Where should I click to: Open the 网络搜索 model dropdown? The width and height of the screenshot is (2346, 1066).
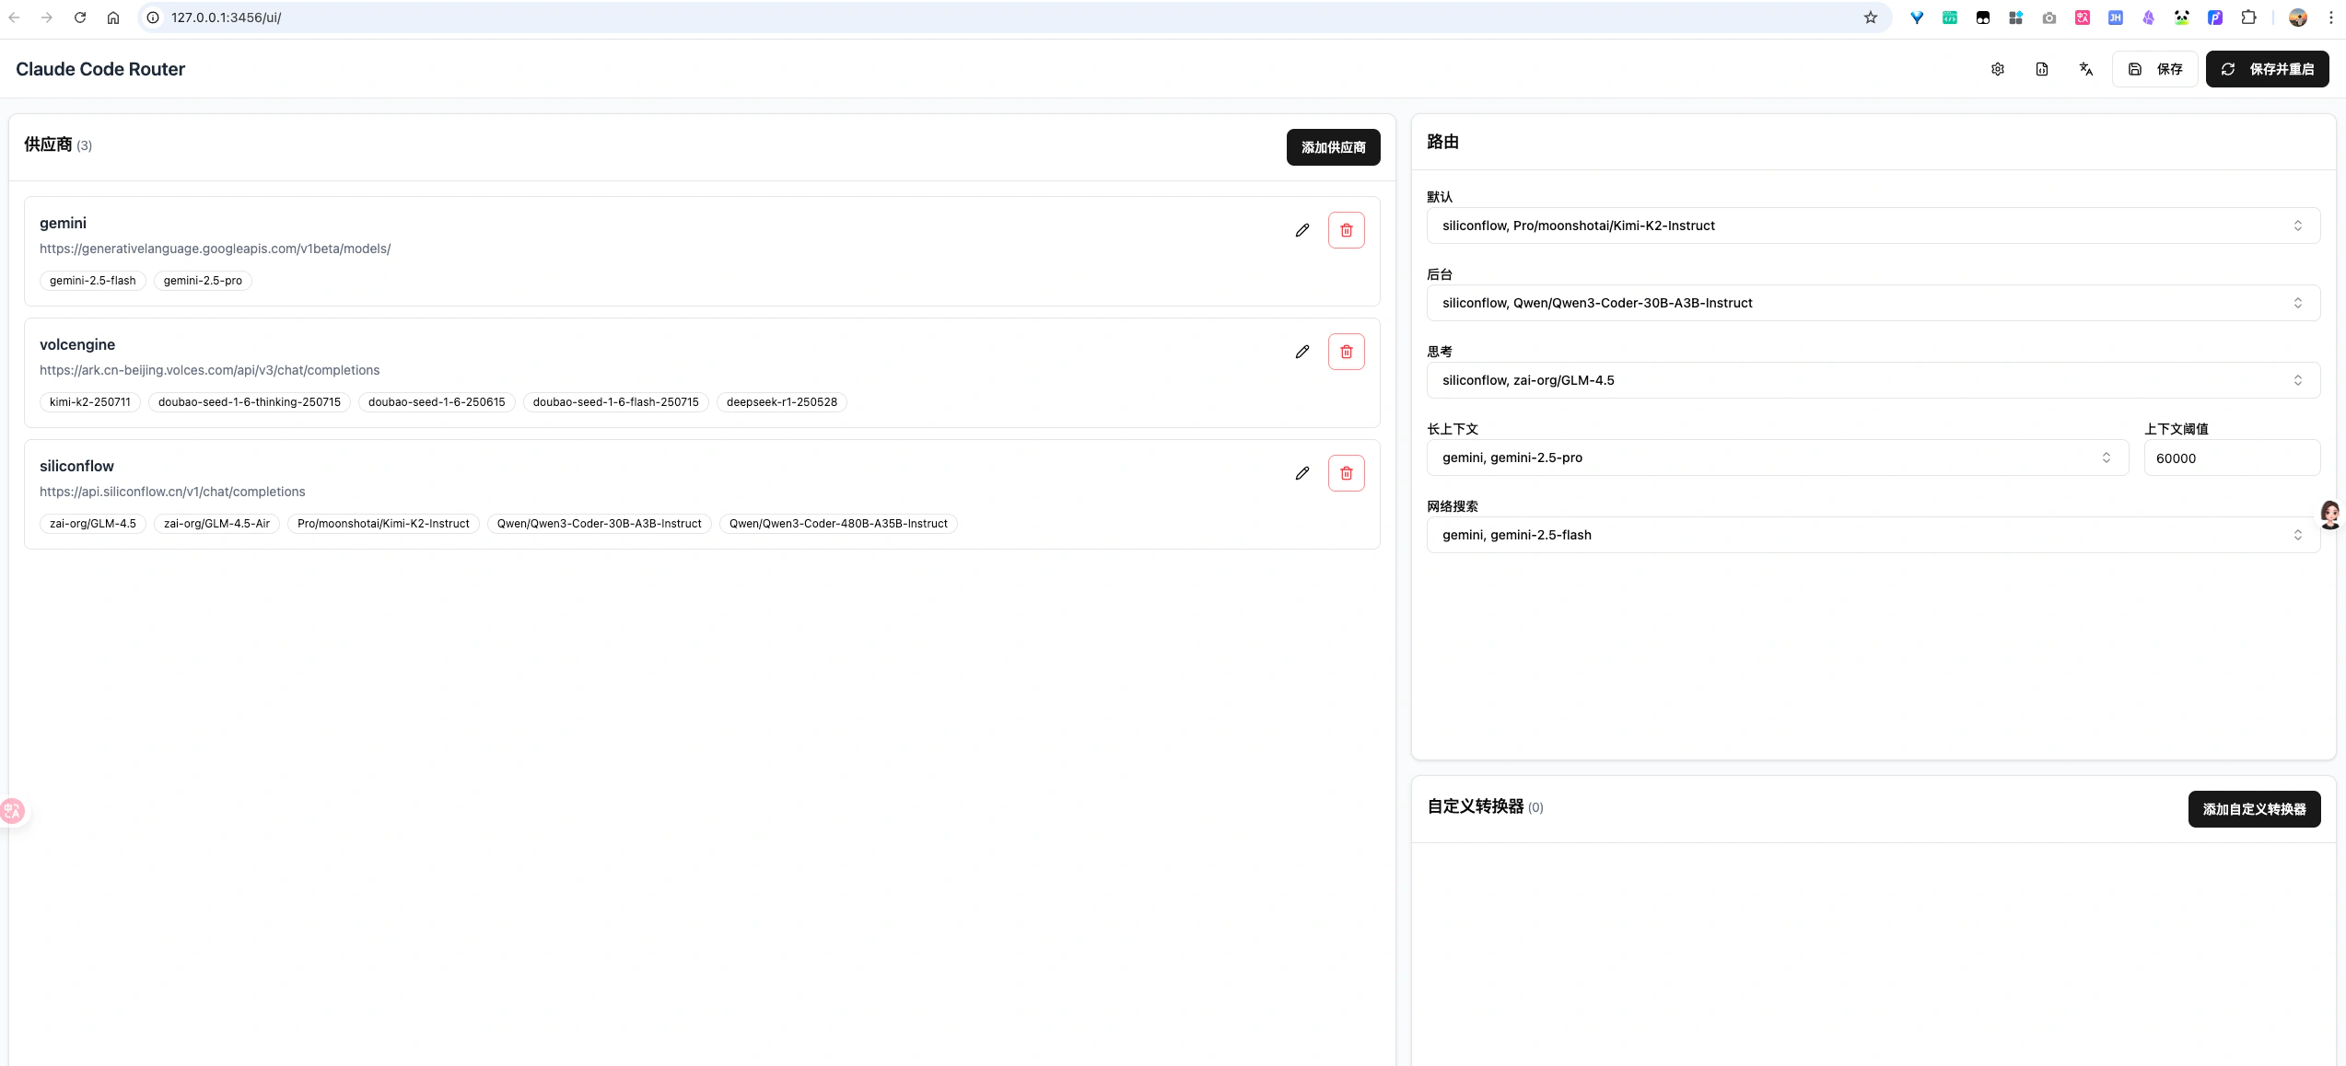(1872, 534)
